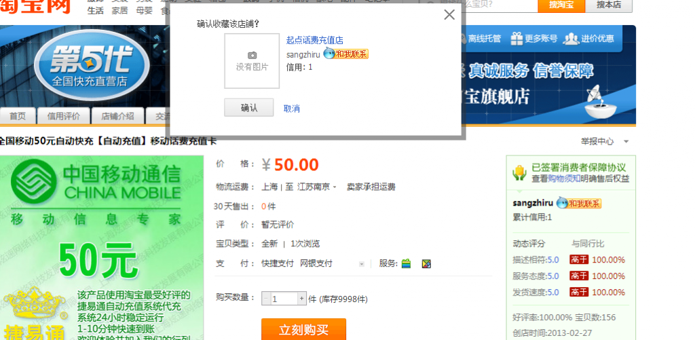Open the 母婴 category link
The image size is (695, 340).
point(145,11)
